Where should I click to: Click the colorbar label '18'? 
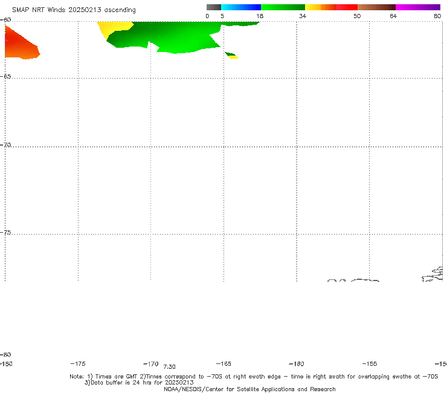pyautogui.click(x=260, y=16)
